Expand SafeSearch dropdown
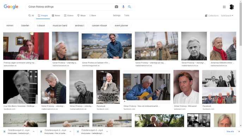 227,16
